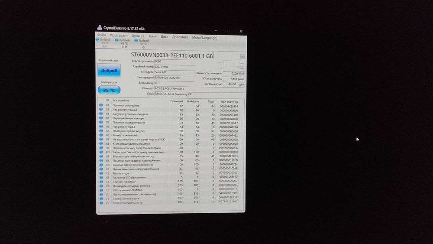Click status icon of attribute 04
This screenshot has width=433, height=244.
pos(101,114)
